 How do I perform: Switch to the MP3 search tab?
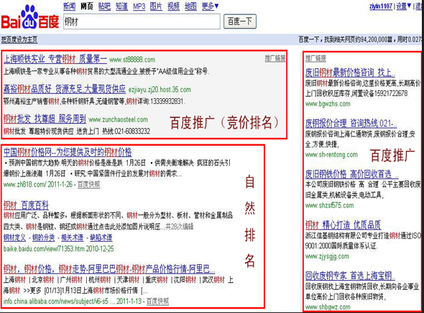tap(139, 6)
